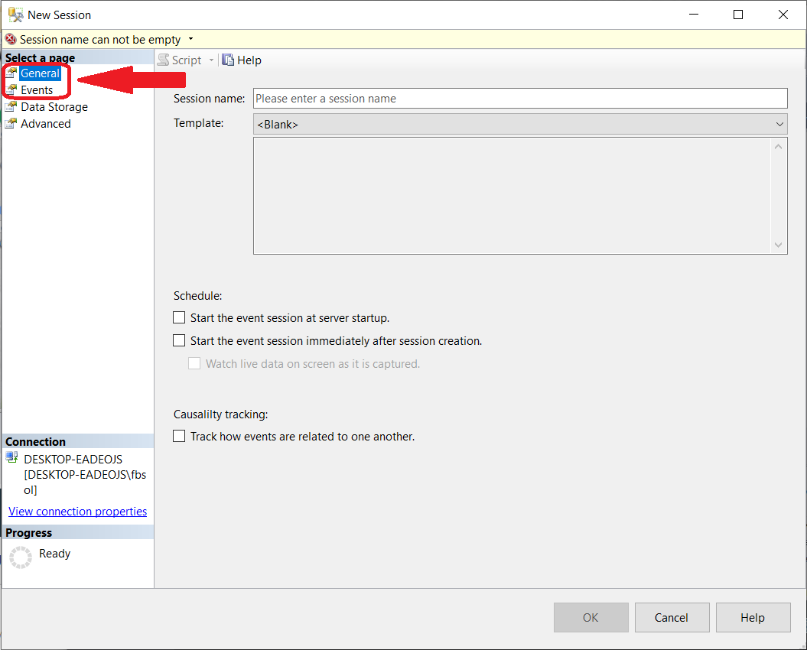Click the 'Session name:' label
807x650 pixels.
(x=209, y=99)
